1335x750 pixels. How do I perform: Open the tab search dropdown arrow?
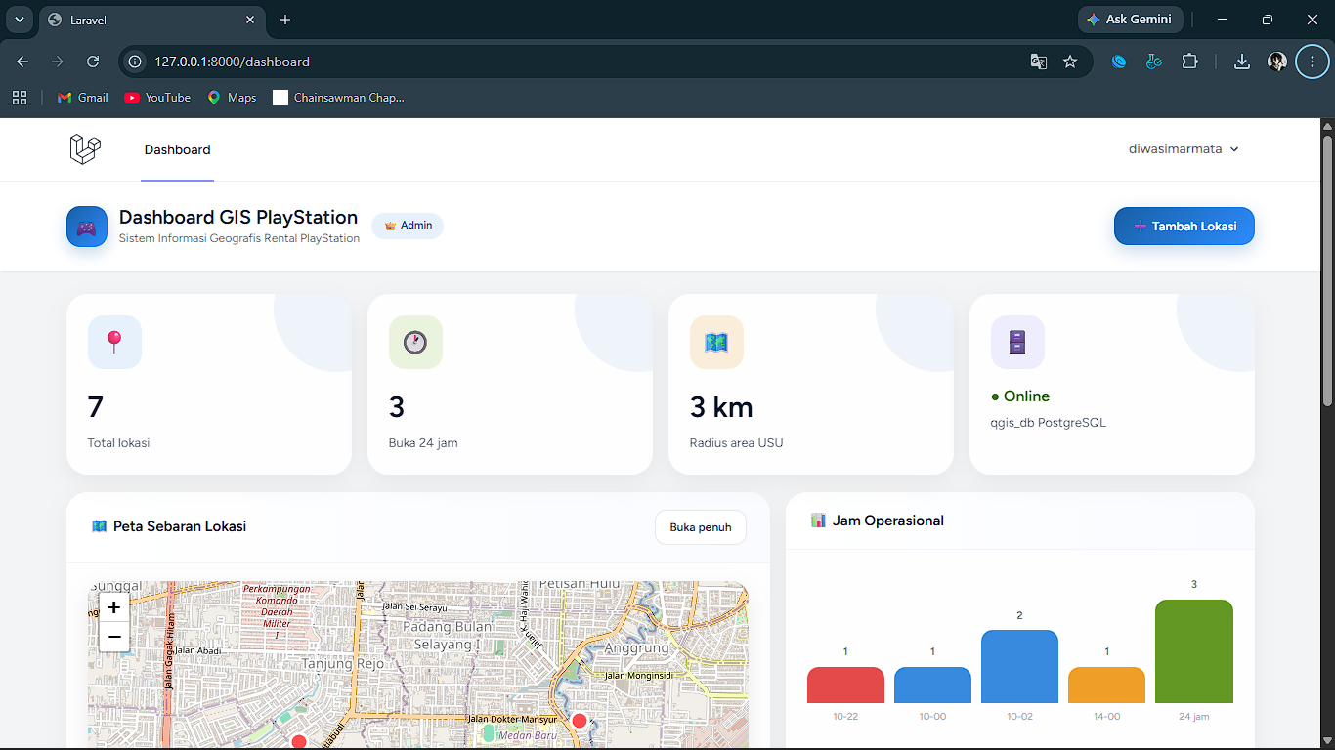click(19, 20)
